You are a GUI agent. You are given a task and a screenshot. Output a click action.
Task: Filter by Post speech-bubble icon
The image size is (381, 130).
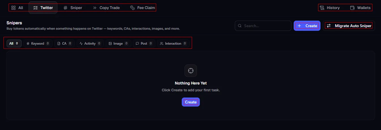point(144,44)
